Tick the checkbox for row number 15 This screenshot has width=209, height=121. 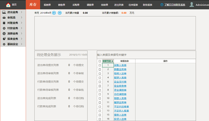click(x=100, y=115)
